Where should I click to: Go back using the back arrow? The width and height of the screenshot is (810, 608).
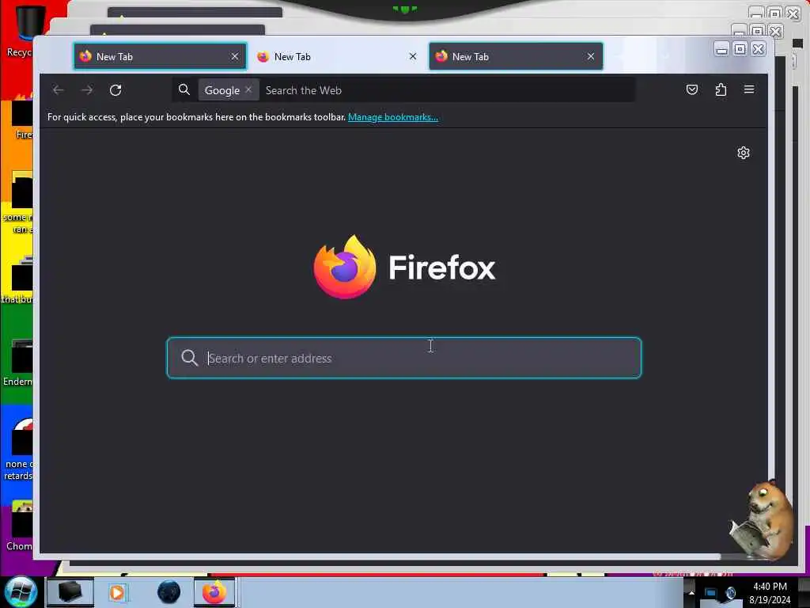point(58,90)
